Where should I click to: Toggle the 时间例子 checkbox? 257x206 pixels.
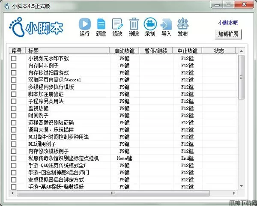pos(14,116)
